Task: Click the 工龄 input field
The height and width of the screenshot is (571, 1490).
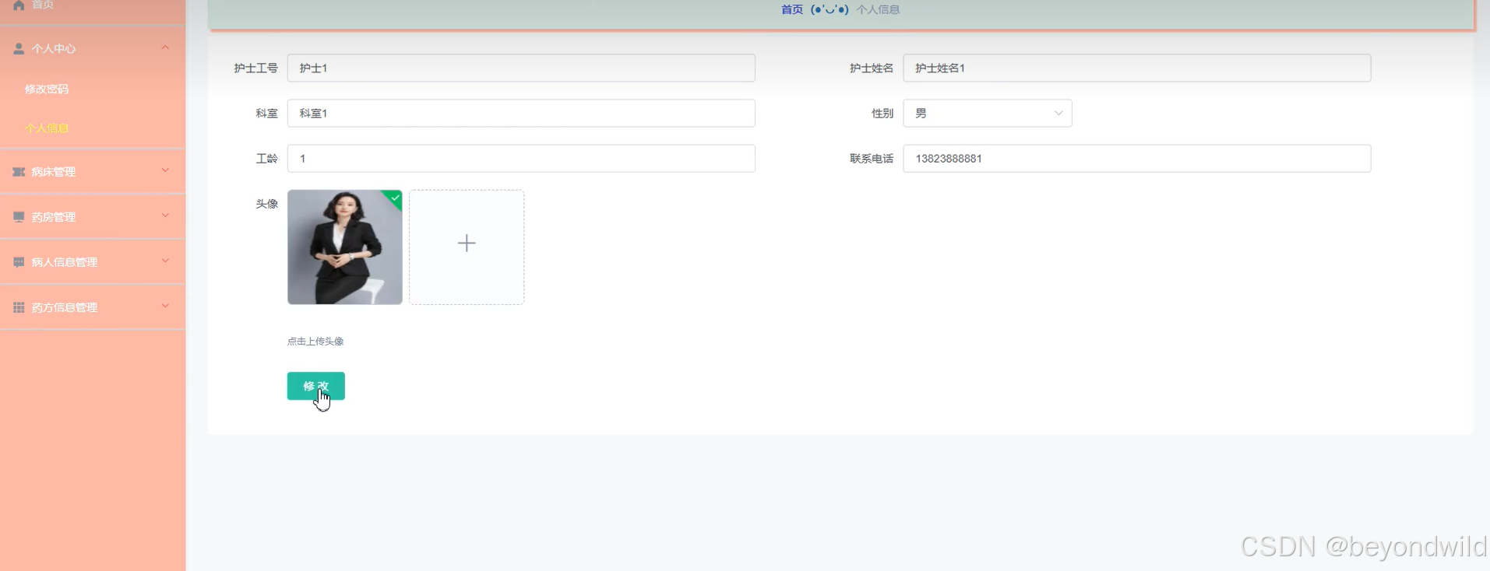Action: (521, 158)
